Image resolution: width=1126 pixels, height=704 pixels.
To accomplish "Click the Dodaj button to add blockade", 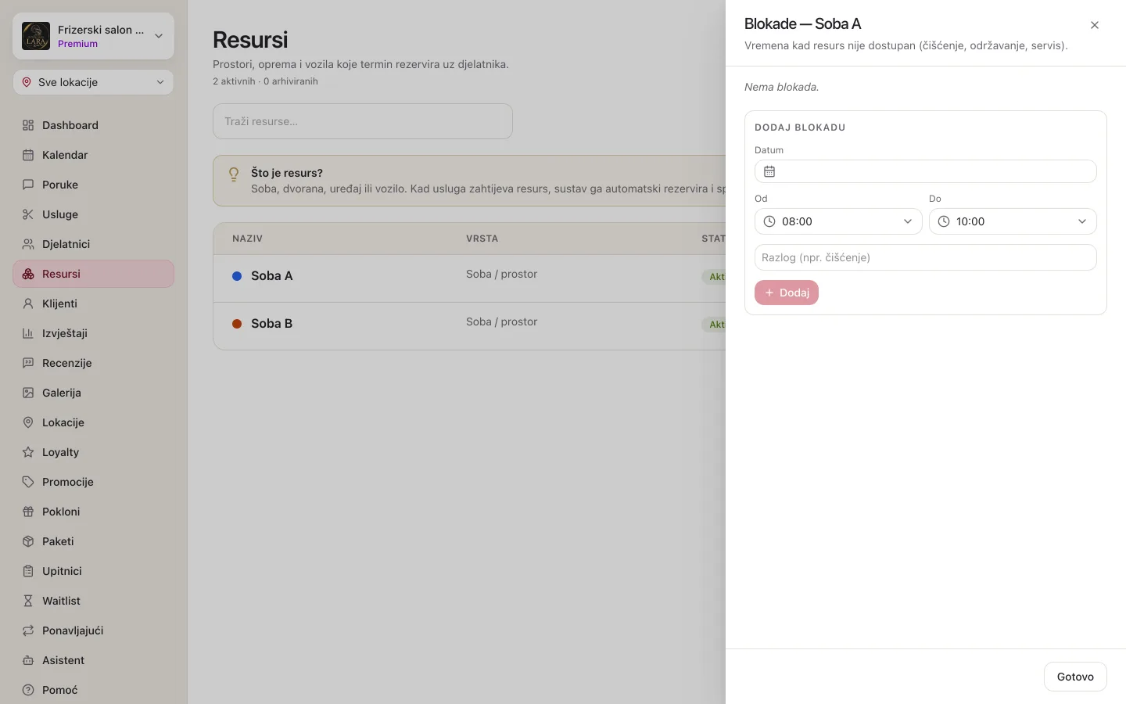I will point(787,293).
